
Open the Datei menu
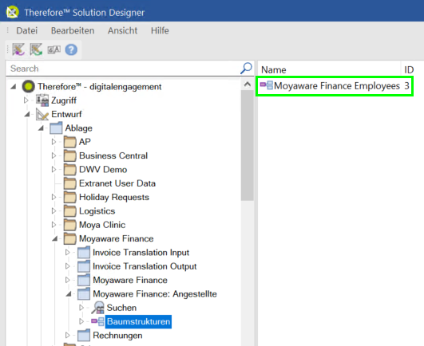27,30
